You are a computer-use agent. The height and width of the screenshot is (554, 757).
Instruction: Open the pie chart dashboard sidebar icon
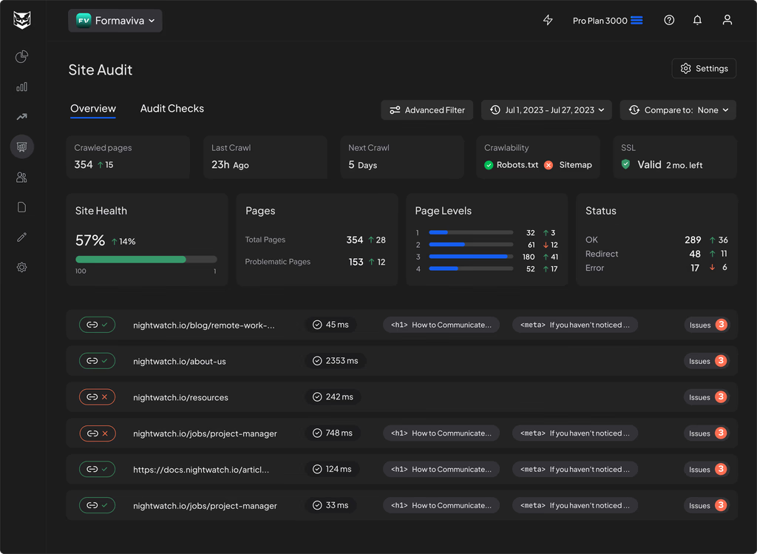click(21, 56)
